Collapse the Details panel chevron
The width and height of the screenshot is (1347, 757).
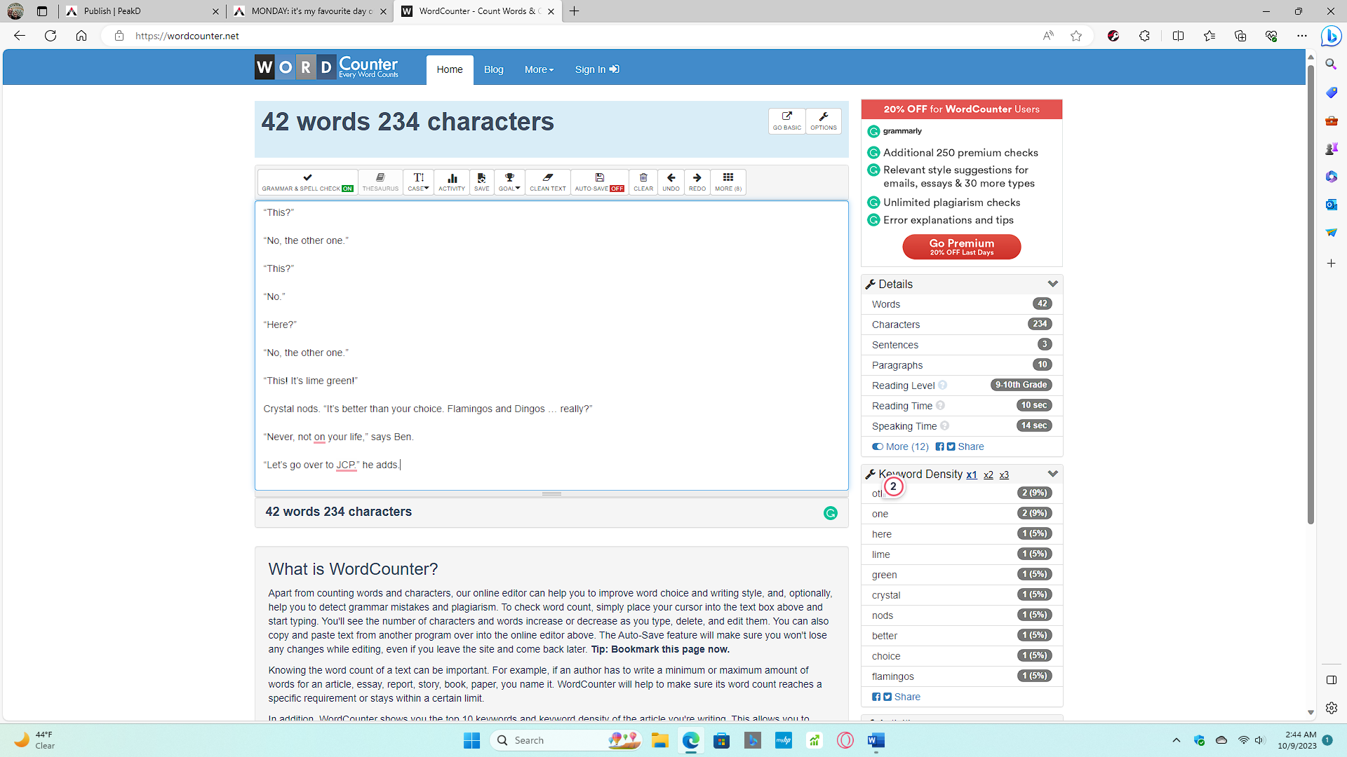tap(1052, 284)
